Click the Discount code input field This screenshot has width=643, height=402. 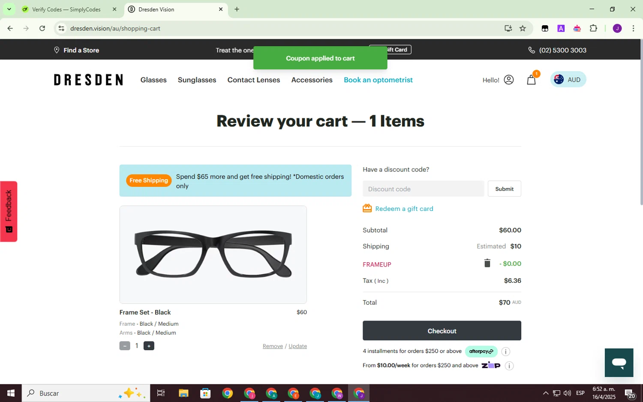coord(423,189)
